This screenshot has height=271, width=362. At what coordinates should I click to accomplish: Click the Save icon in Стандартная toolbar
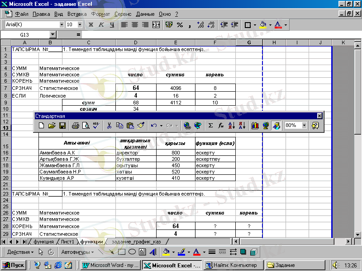click(63, 126)
